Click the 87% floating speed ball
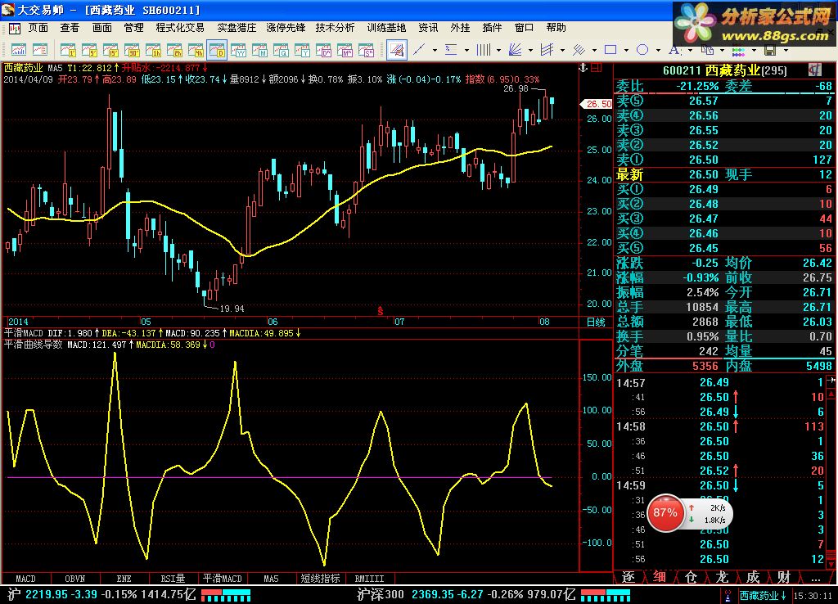Image resolution: width=838 pixels, height=604 pixels. pos(665,513)
